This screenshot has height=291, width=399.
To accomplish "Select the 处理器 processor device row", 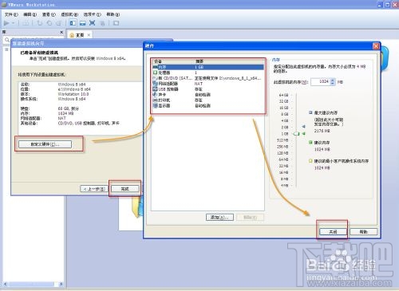I will click(208, 73).
